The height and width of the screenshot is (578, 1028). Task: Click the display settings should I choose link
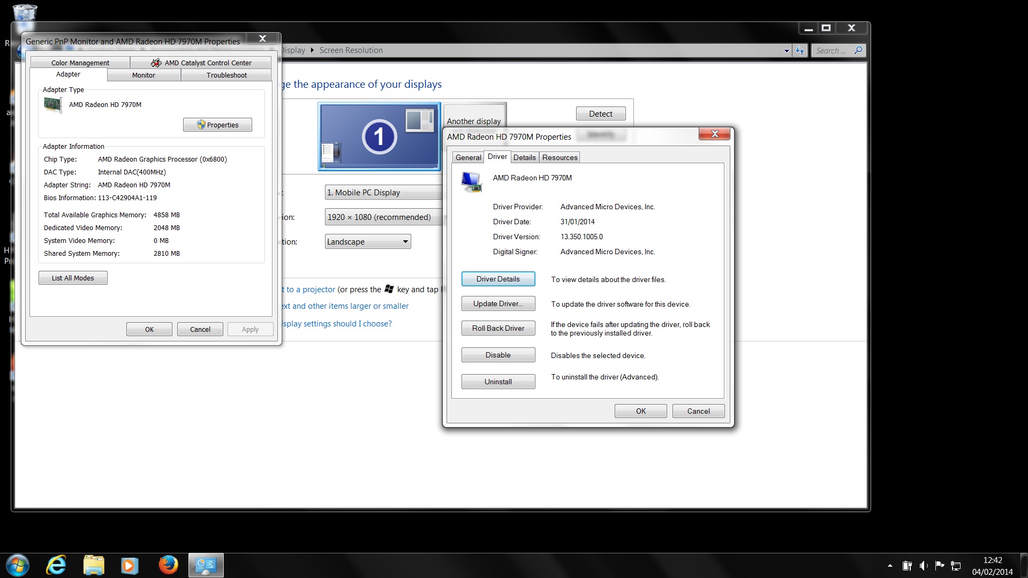(337, 324)
